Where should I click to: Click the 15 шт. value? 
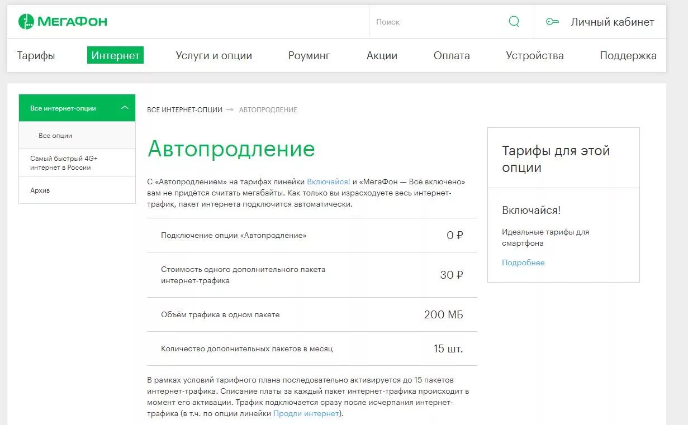[x=448, y=348]
